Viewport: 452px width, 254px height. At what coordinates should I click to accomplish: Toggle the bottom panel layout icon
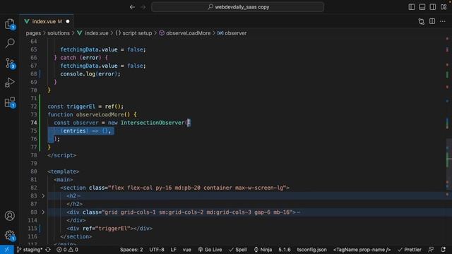(422, 7)
